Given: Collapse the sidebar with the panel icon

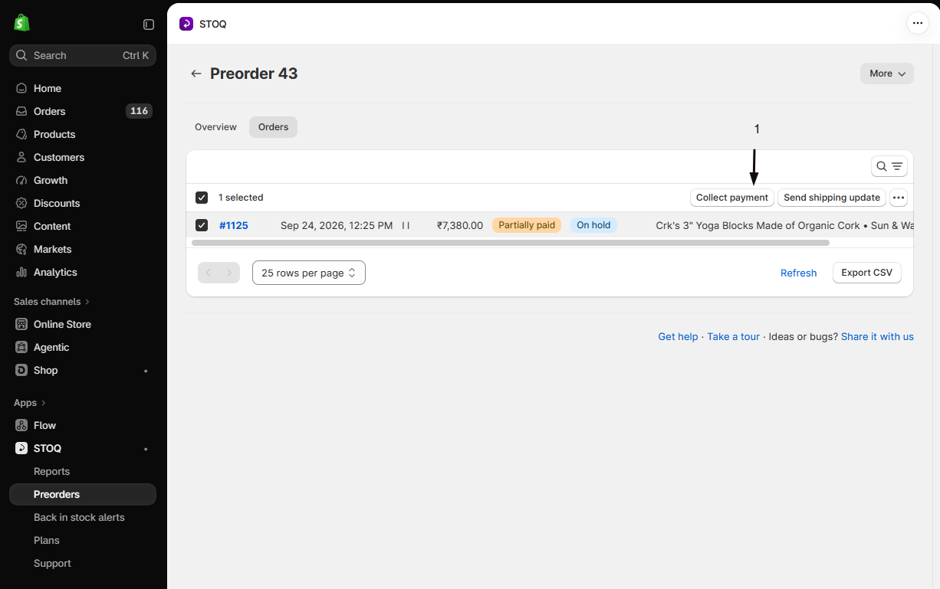Looking at the screenshot, I should pyautogui.click(x=149, y=25).
